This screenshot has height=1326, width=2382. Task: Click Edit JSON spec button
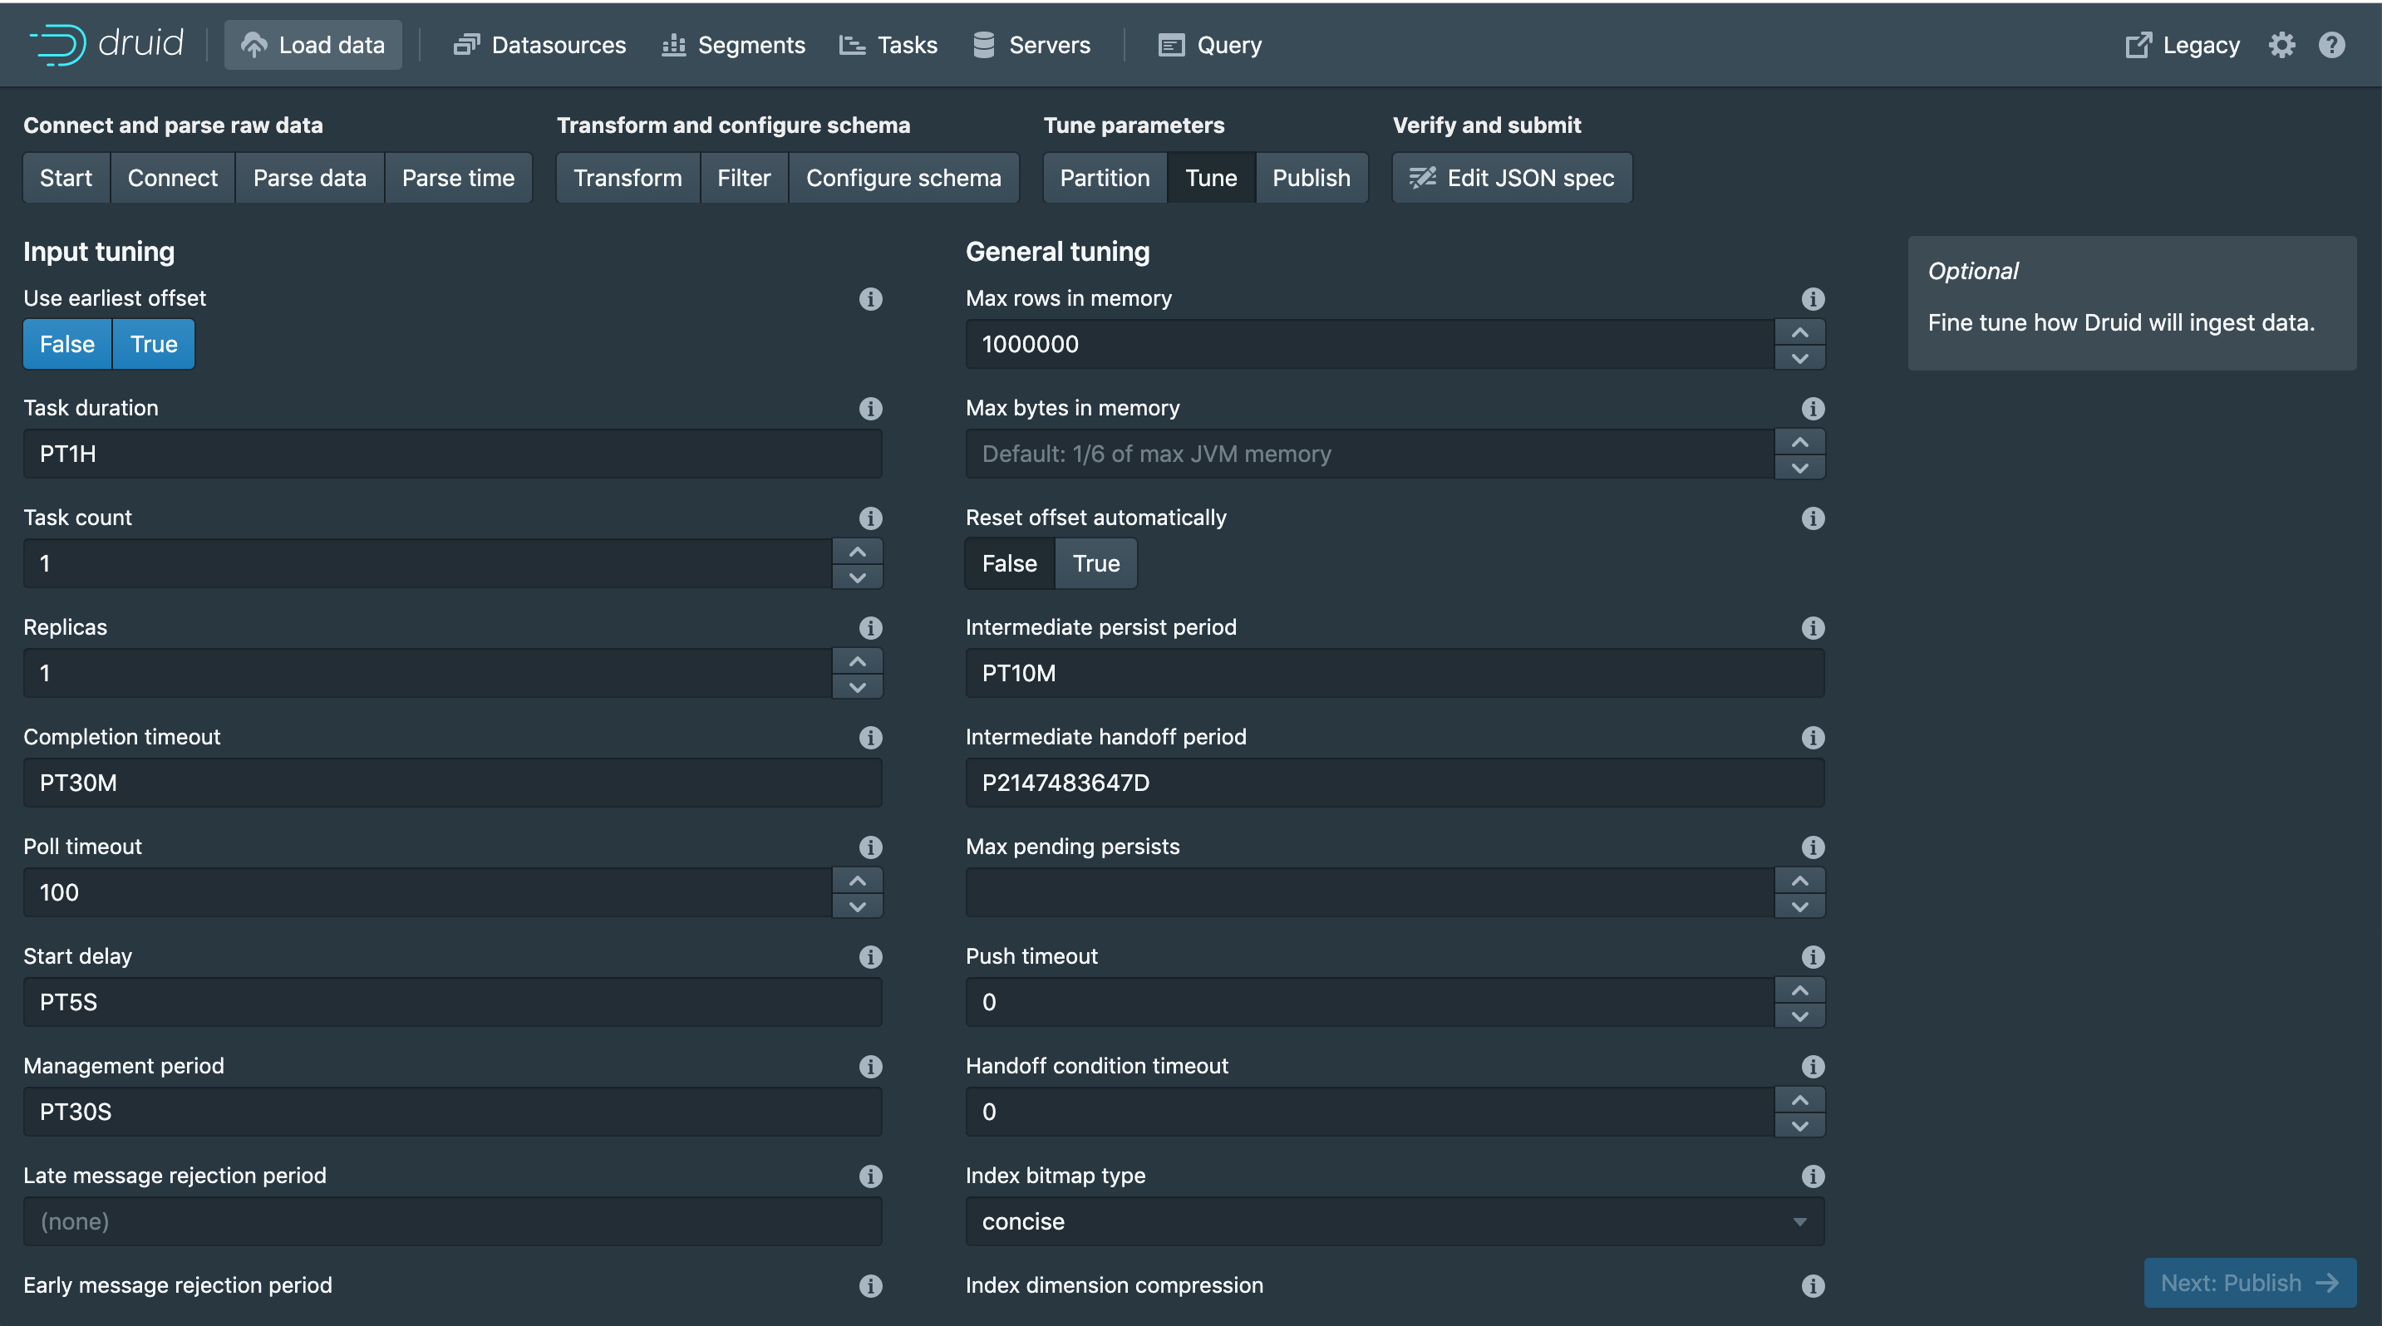tap(1512, 178)
